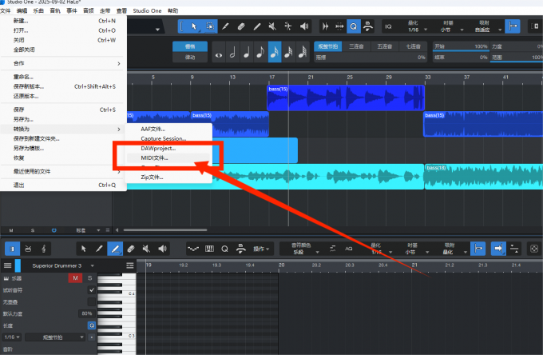
Task: Click the 栅格 grid button
Action: (x=190, y=46)
